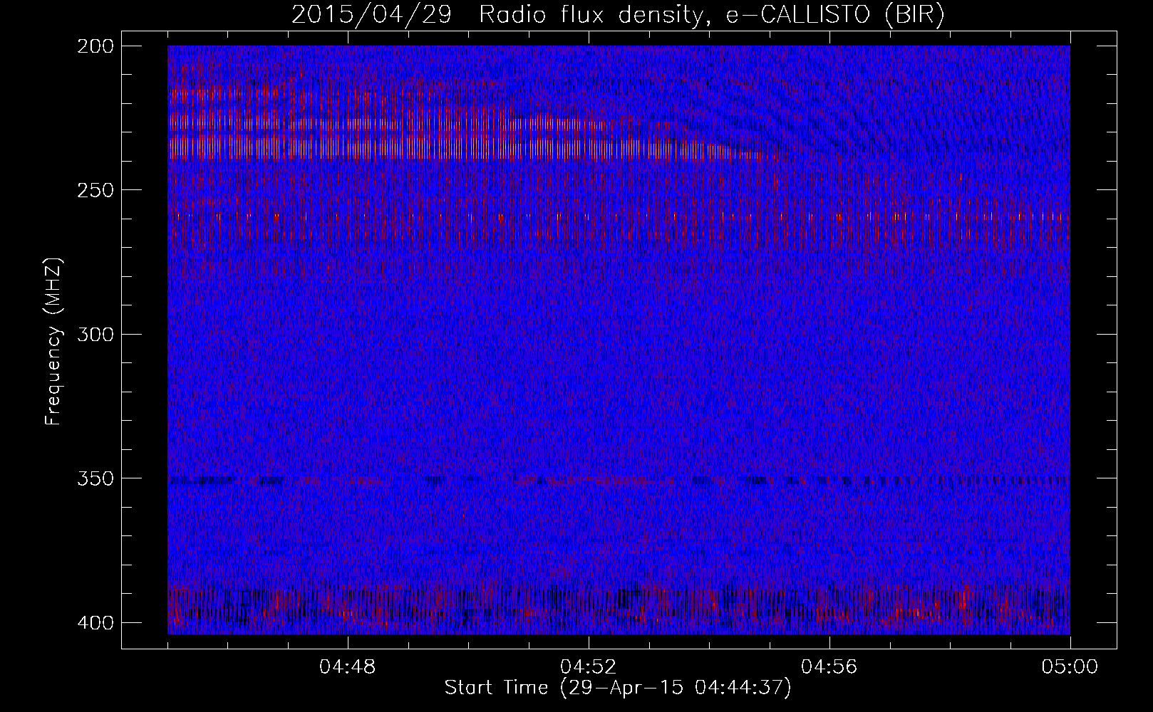The image size is (1153, 712).
Task: Select the 250 frequency tick label
Action: point(95,190)
